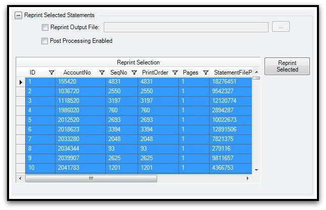
Task: Click the ID cell showing 7
Action: coord(40,139)
